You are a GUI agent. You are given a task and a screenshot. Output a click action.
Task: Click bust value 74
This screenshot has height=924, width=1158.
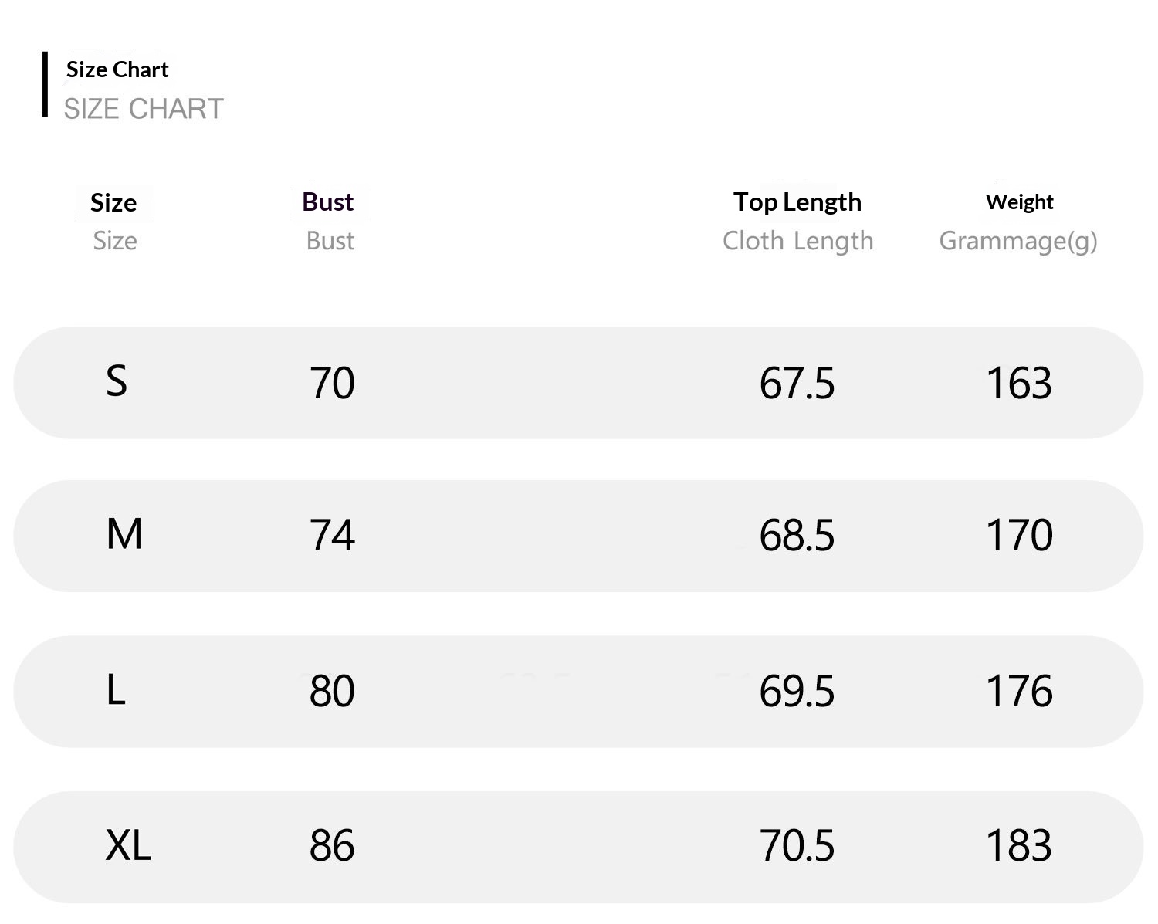(x=332, y=536)
